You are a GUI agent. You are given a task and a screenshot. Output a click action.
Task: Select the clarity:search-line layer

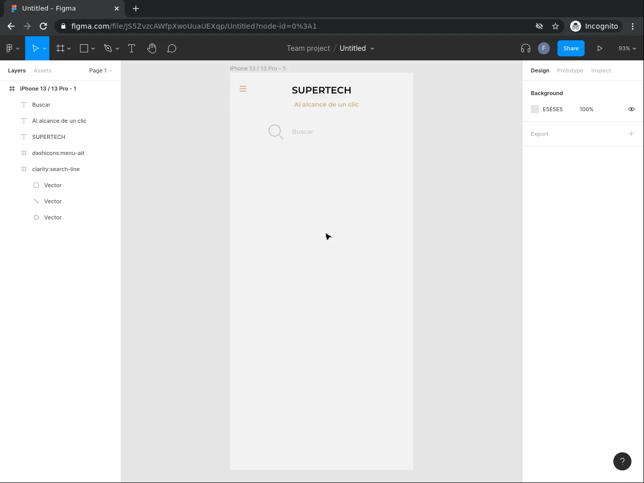coord(60,169)
